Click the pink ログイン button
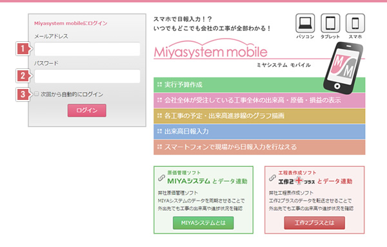This screenshot has width=387, height=247. 87,110
